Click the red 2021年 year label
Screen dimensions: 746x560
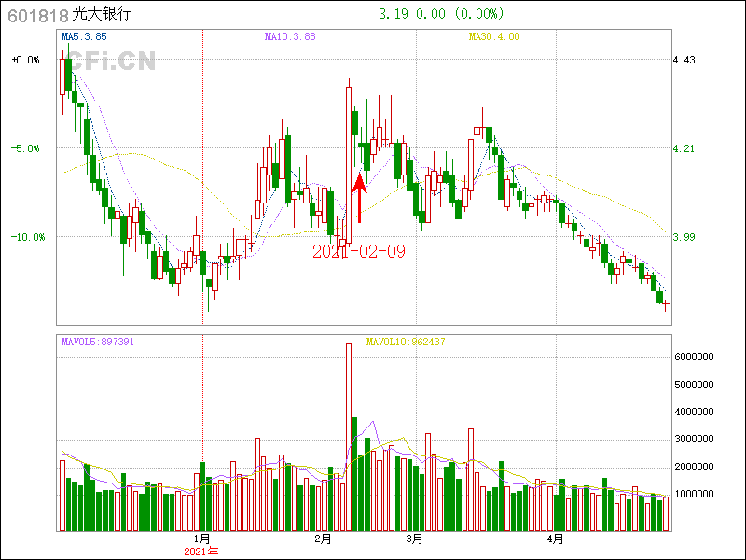click(200, 552)
